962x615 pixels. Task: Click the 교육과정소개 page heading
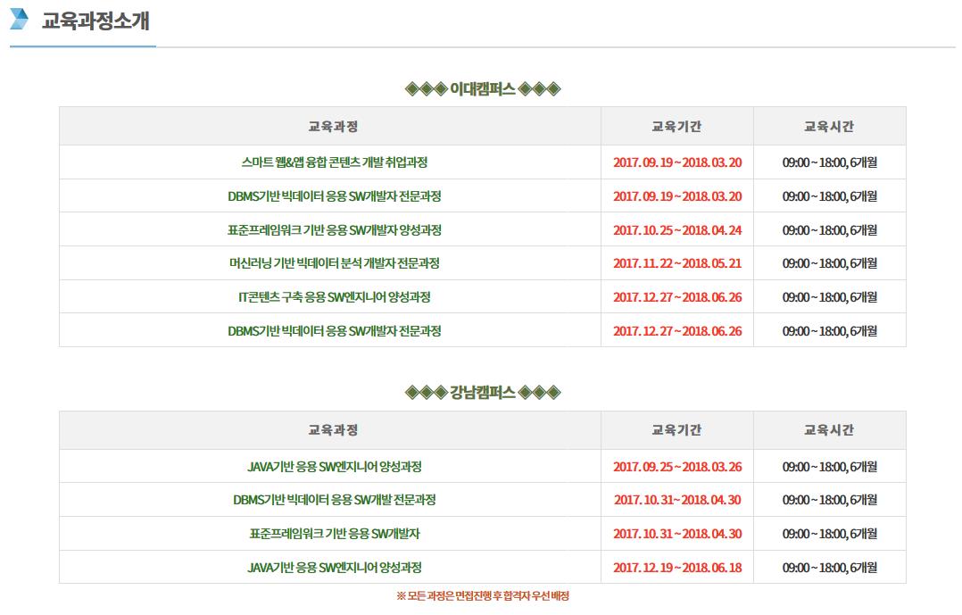point(95,21)
